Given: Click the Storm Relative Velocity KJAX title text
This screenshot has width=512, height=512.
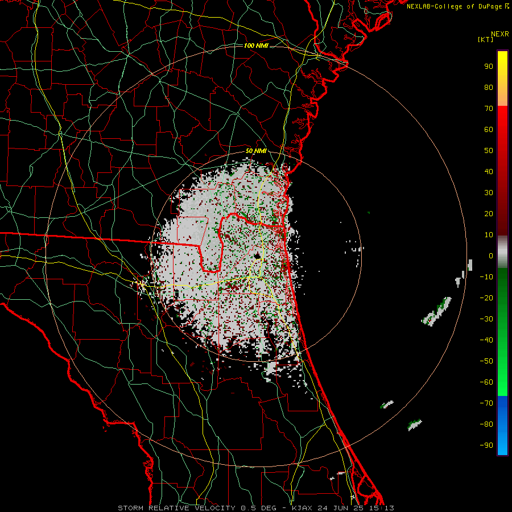Looking at the screenshot, I should point(255,508).
